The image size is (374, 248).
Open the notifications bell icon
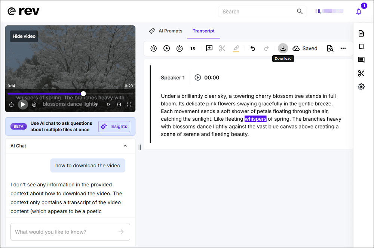pos(359,12)
